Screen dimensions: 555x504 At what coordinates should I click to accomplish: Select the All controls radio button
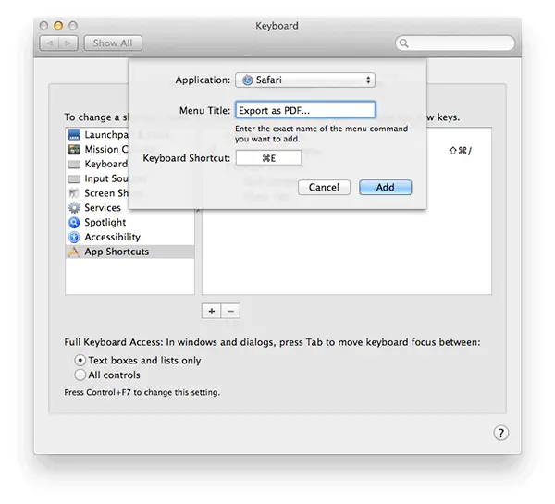80,375
